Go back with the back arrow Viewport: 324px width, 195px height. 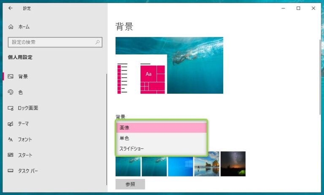[10, 8]
